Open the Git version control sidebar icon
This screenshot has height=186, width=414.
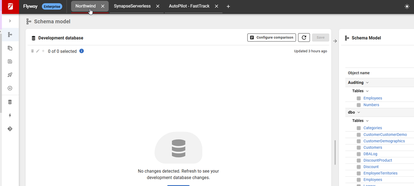tap(10, 129)
